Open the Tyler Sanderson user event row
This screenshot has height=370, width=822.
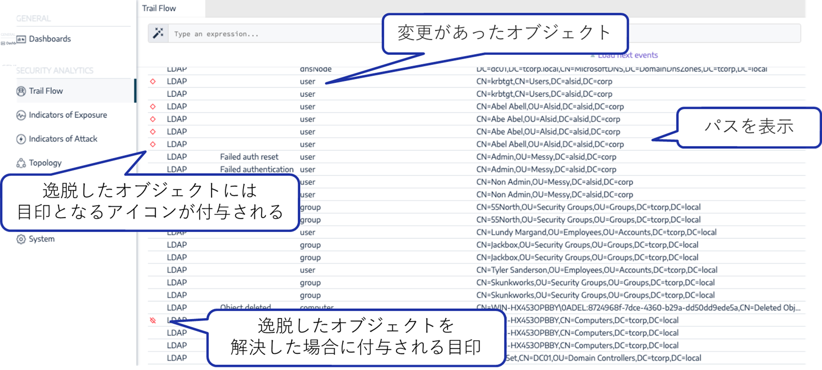pyautogui.click(x=476, y=270)
